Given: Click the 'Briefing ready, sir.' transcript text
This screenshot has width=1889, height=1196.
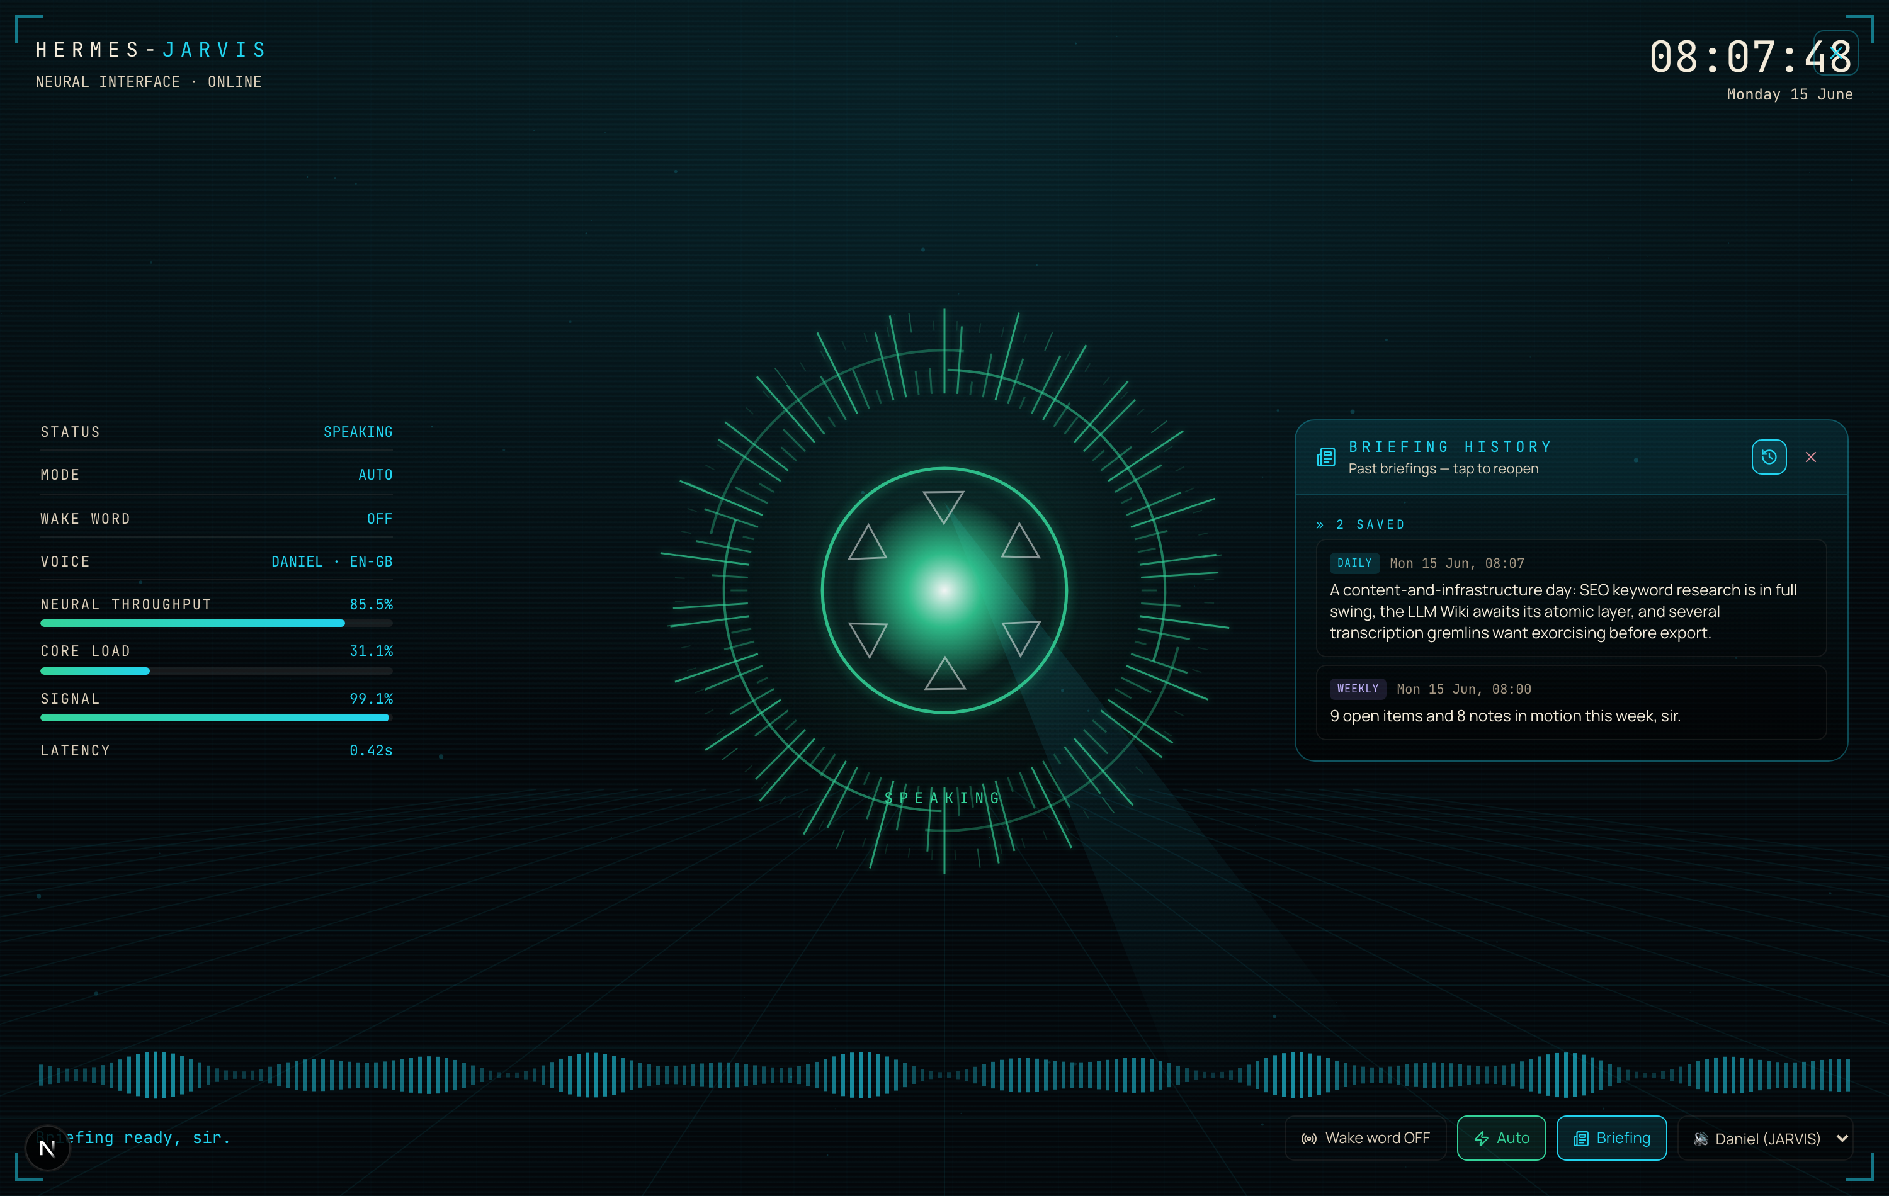Looking at the screenshot, I should [134, 1138].
